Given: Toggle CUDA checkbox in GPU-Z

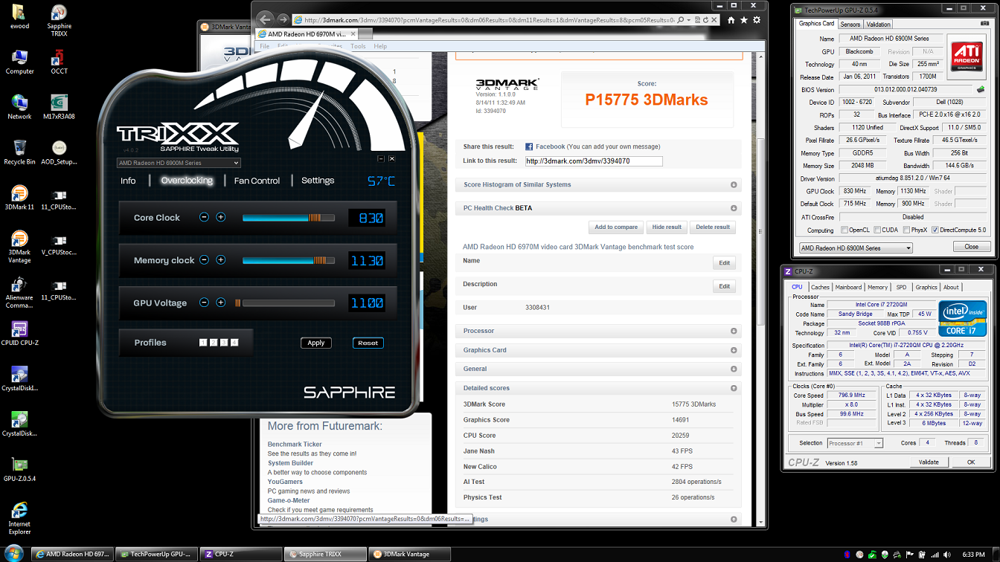Looking at the screenshot, I should [878, 230].
